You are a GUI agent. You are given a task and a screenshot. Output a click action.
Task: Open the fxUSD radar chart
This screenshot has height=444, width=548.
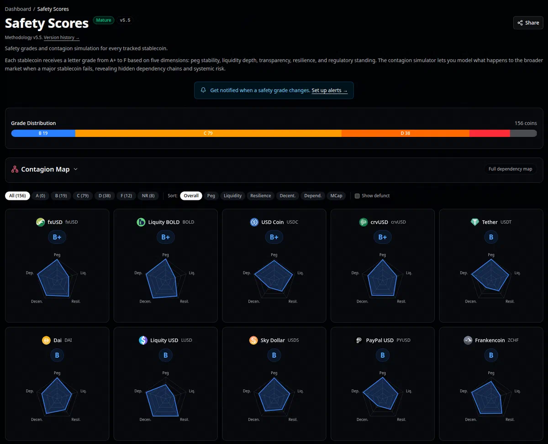pos(57,279)
